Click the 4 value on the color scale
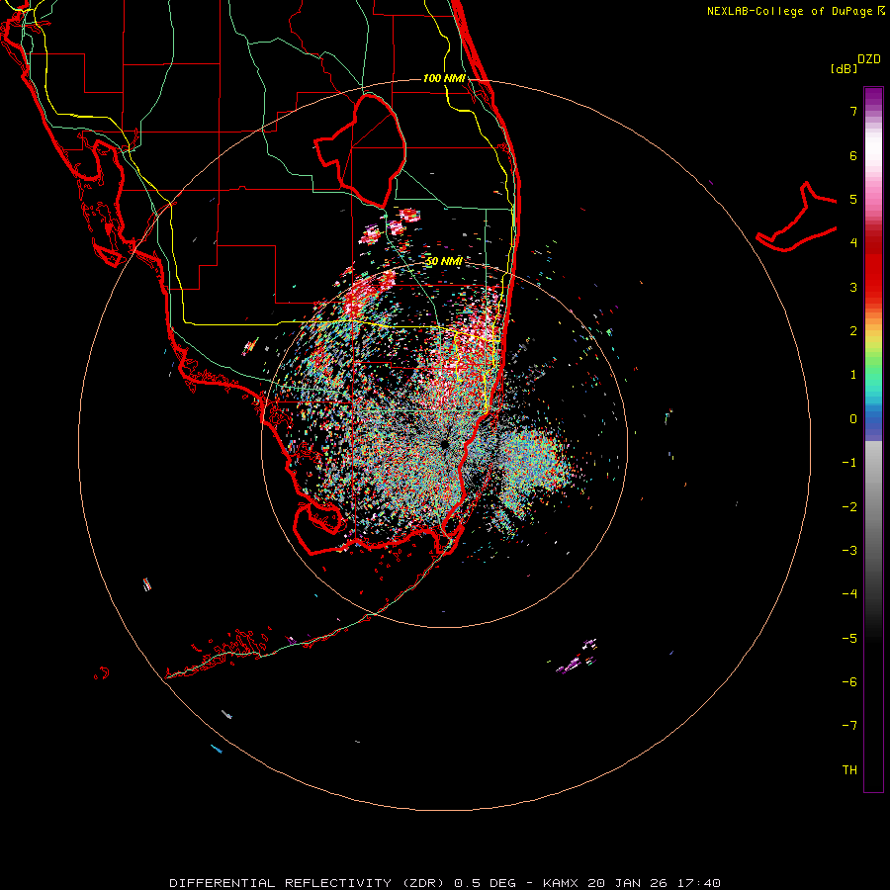This screenshot has height=890, width=890. tap(853, 243)
